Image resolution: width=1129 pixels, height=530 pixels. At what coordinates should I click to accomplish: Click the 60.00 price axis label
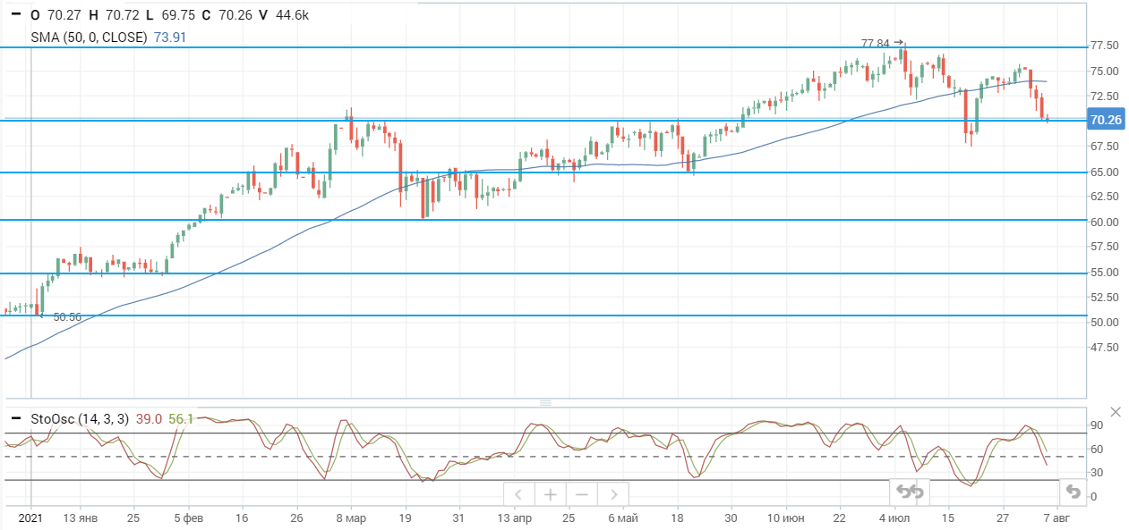coord(1107,222)
